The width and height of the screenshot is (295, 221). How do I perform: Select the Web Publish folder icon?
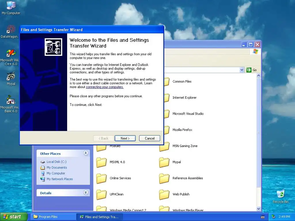pos(164,195)
